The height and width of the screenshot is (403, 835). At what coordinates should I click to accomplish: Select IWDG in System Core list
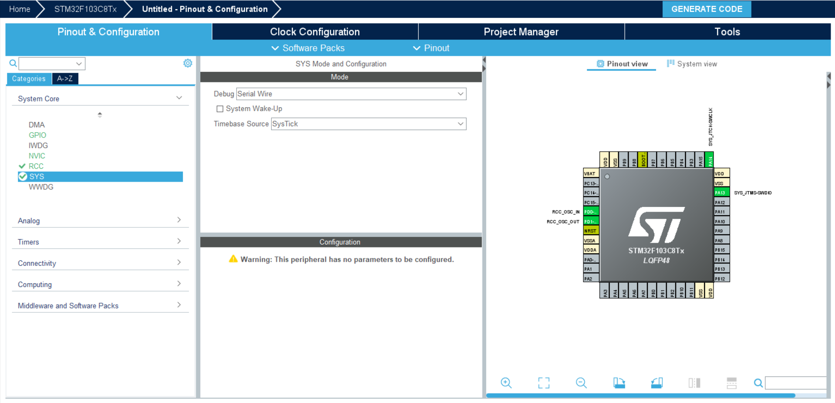38,146
